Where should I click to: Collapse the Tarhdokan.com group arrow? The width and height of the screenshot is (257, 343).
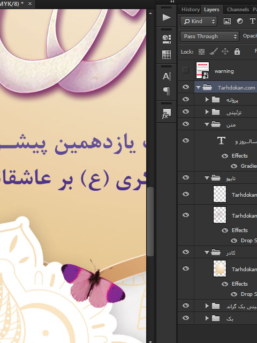pyautogui.click(x=198, y=87)
